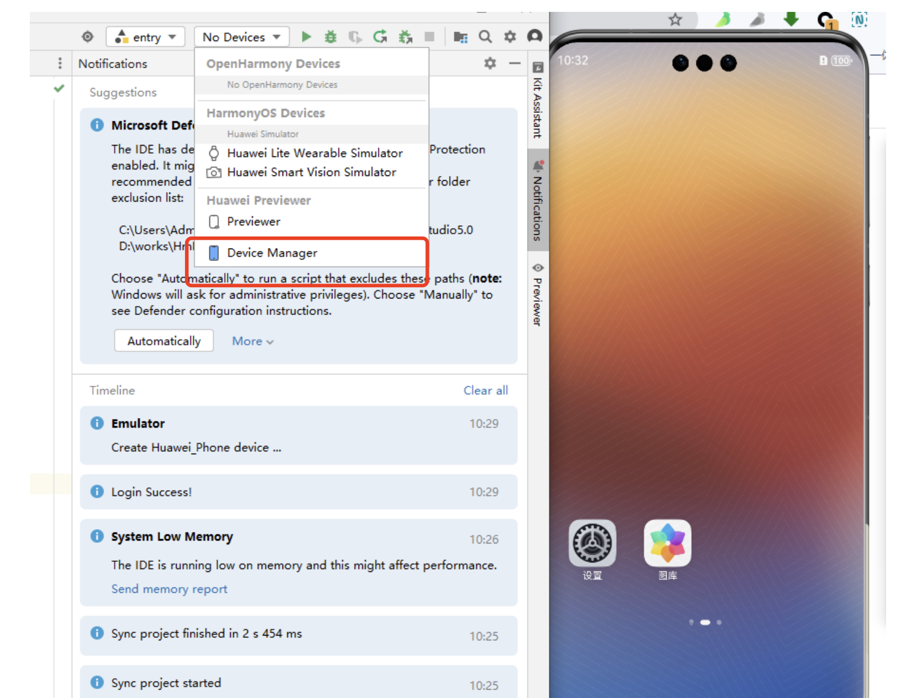Screen dimensions: 898x698
Task: Click the green download arrow extension icon
Action: click(791, 19)
